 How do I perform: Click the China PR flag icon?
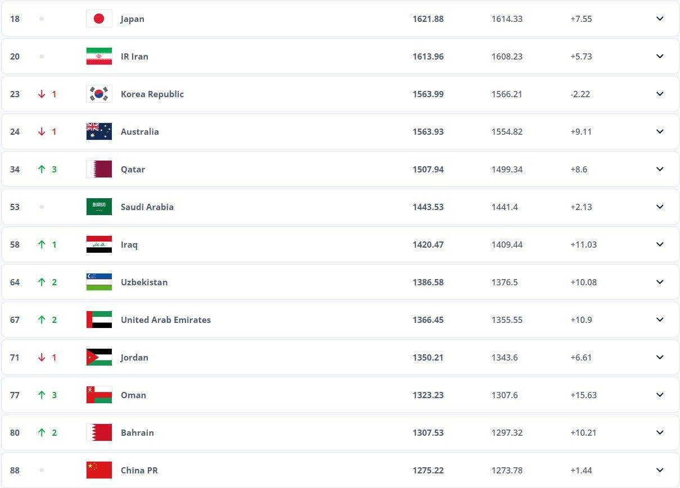99,470
